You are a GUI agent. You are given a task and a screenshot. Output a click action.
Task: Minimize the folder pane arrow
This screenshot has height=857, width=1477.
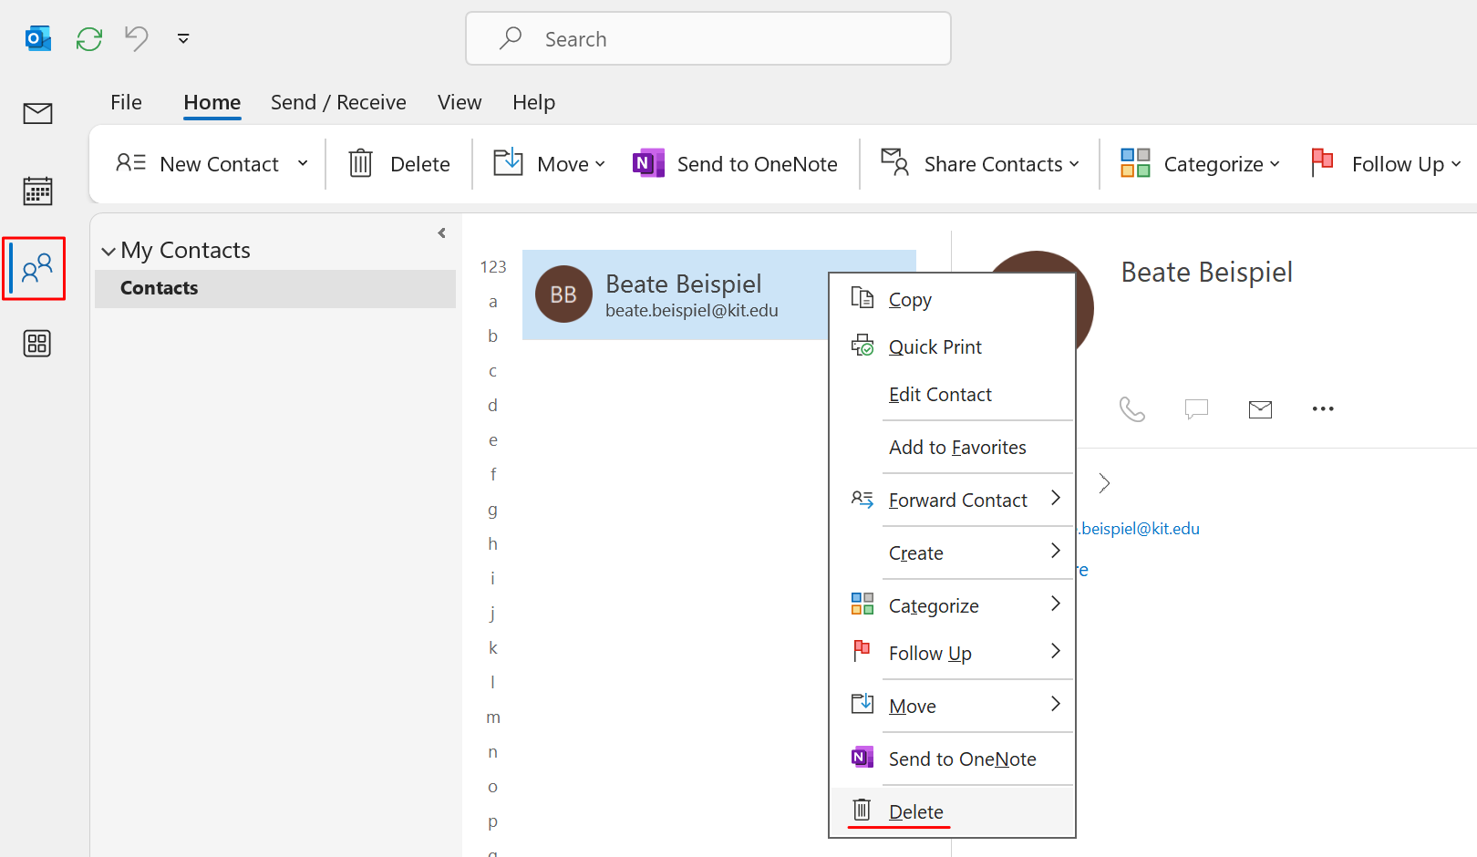[442, 233]
